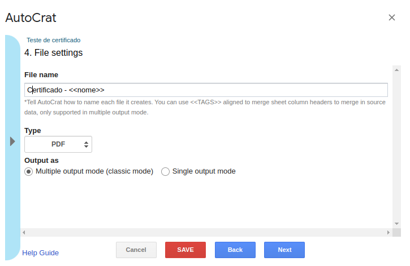Click the horizontal scrollbar right arrow

point(389,232)
